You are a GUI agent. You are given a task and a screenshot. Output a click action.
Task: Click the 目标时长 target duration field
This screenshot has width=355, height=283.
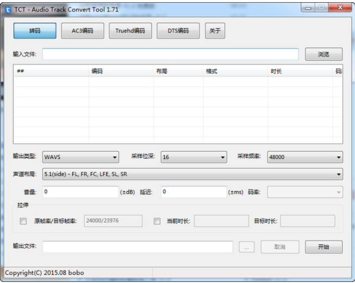[308, 221]
